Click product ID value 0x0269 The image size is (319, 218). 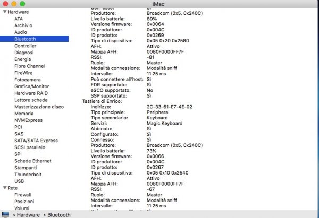click(155, 35)
